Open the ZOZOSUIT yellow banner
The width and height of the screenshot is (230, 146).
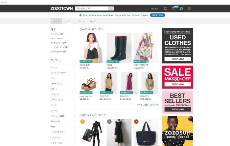pyautogui.click(x=178, y=131)
